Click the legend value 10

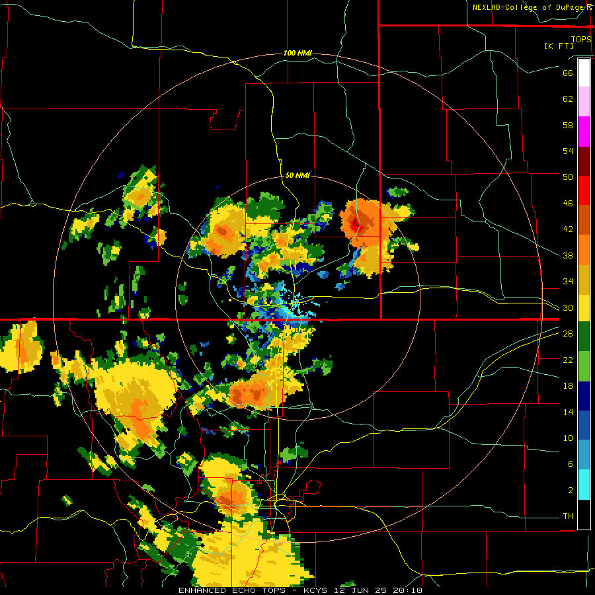(x=568, y=438)
